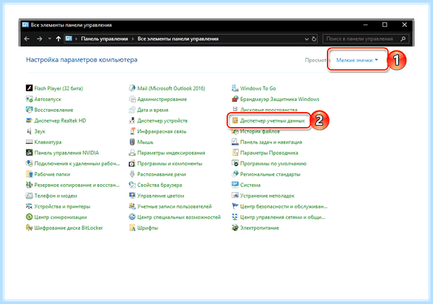The height and width of the screenshot is (304, 433).
Task: Select the Клавиатура keyboard icon
Action: [x=30, y=142]
